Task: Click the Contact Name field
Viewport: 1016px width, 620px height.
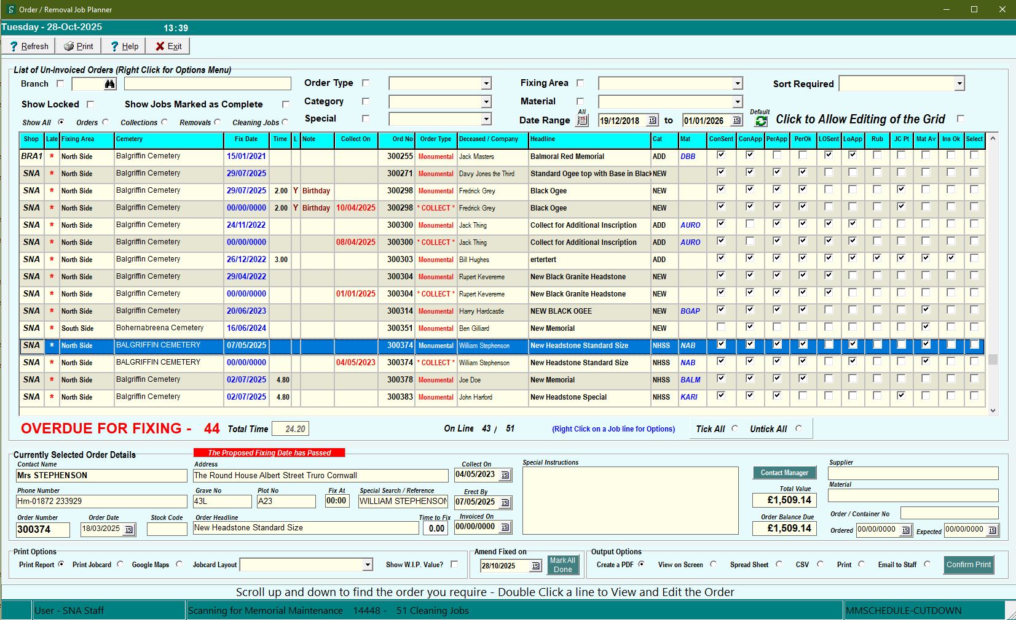Action: (101, 476)
